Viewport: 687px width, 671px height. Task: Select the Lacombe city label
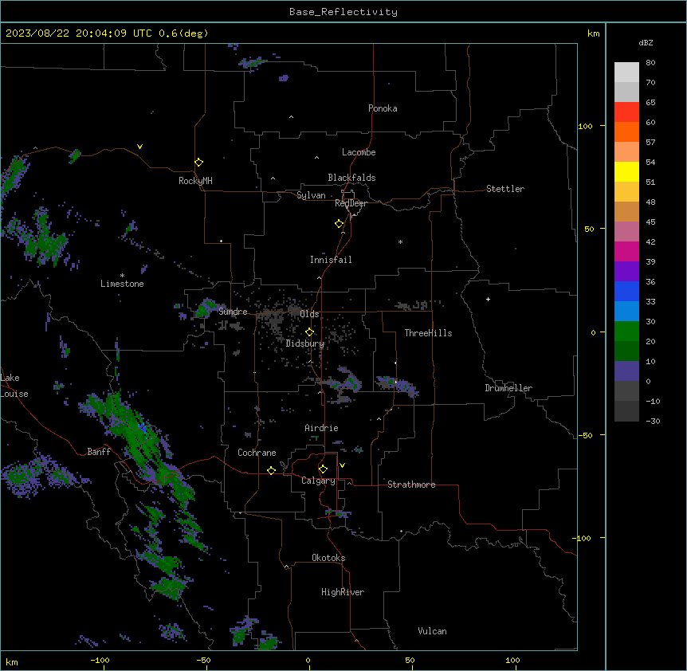359,152
